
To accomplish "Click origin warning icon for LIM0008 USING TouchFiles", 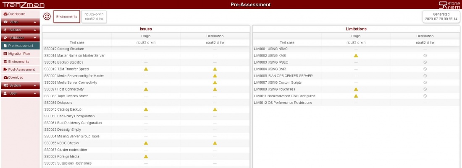I will point(356,89).
